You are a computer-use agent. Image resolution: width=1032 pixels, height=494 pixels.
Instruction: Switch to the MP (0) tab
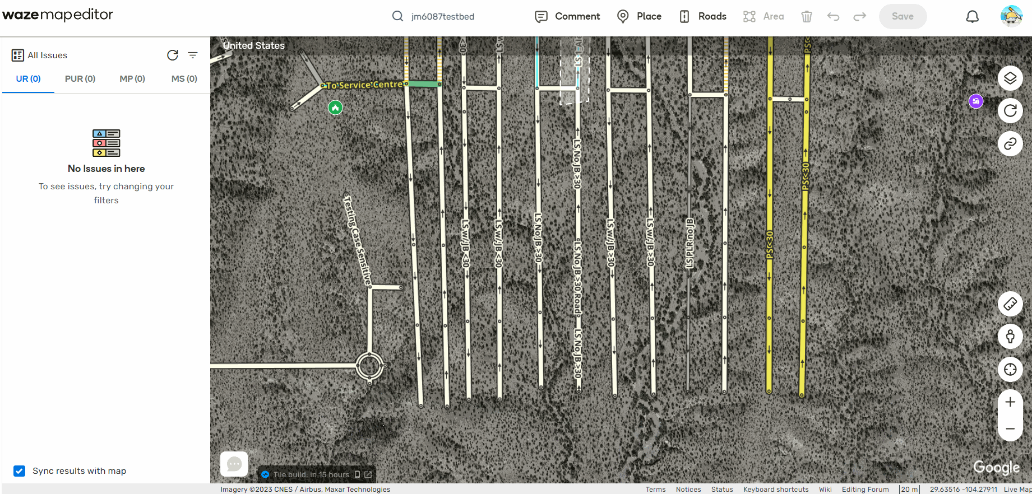[x=132, y=79]
